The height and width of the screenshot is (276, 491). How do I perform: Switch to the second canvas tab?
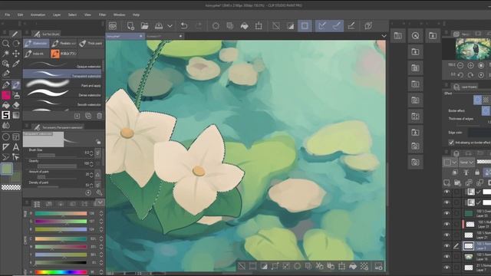tap(165, 36)
